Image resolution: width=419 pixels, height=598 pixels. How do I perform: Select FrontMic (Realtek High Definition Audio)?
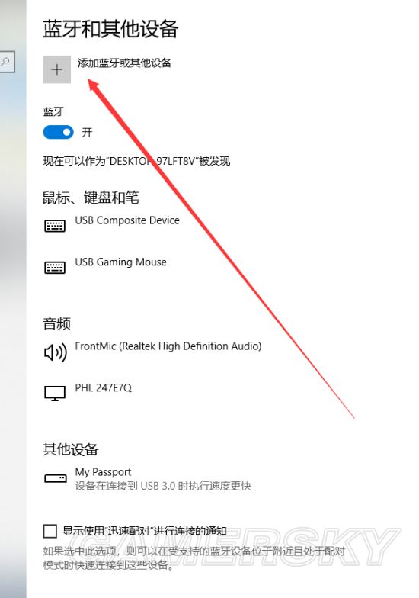tap(168, 346)
